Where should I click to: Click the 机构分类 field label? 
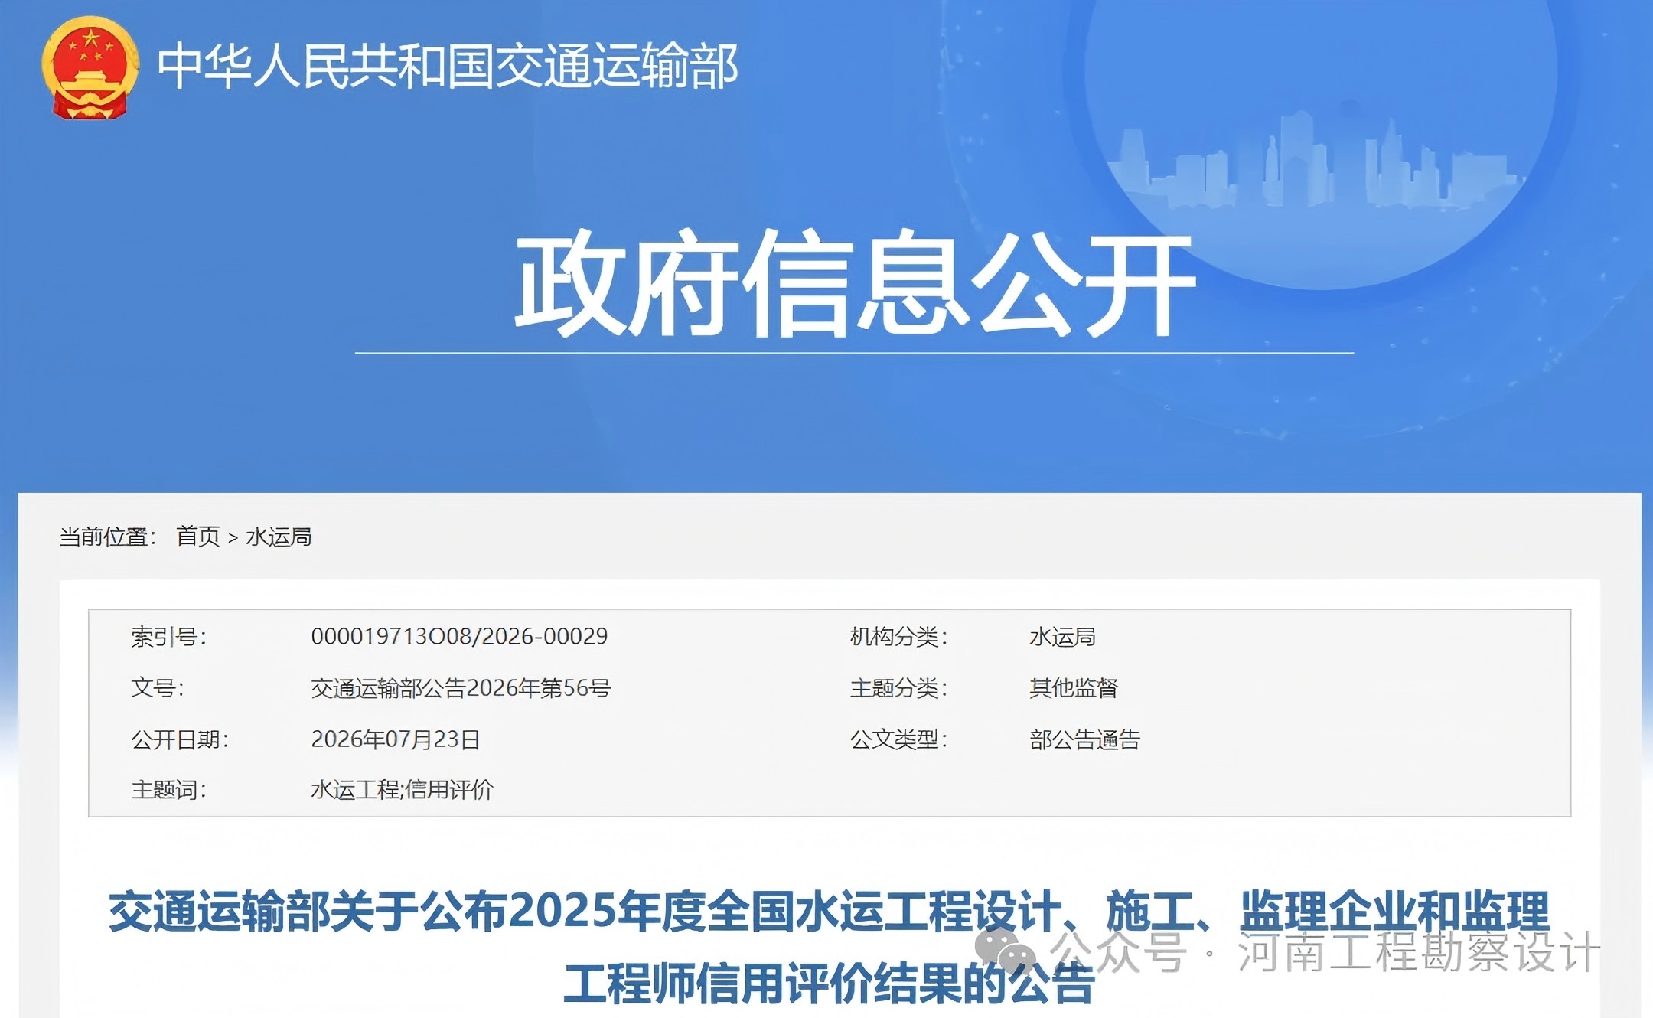pyautogui.click(x=898, y=636)
